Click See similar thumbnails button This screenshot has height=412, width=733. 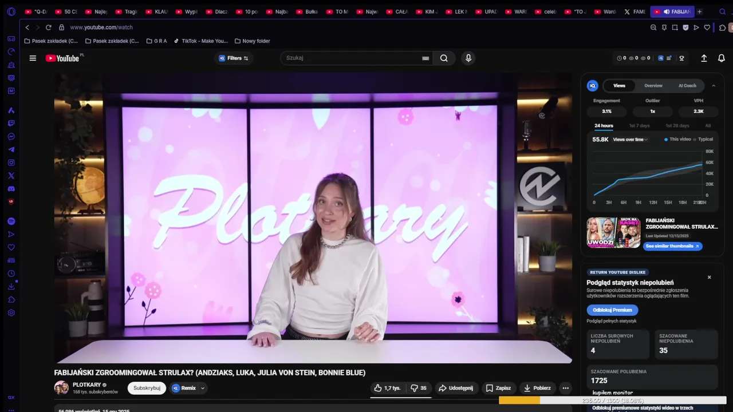tap(673, 246)
